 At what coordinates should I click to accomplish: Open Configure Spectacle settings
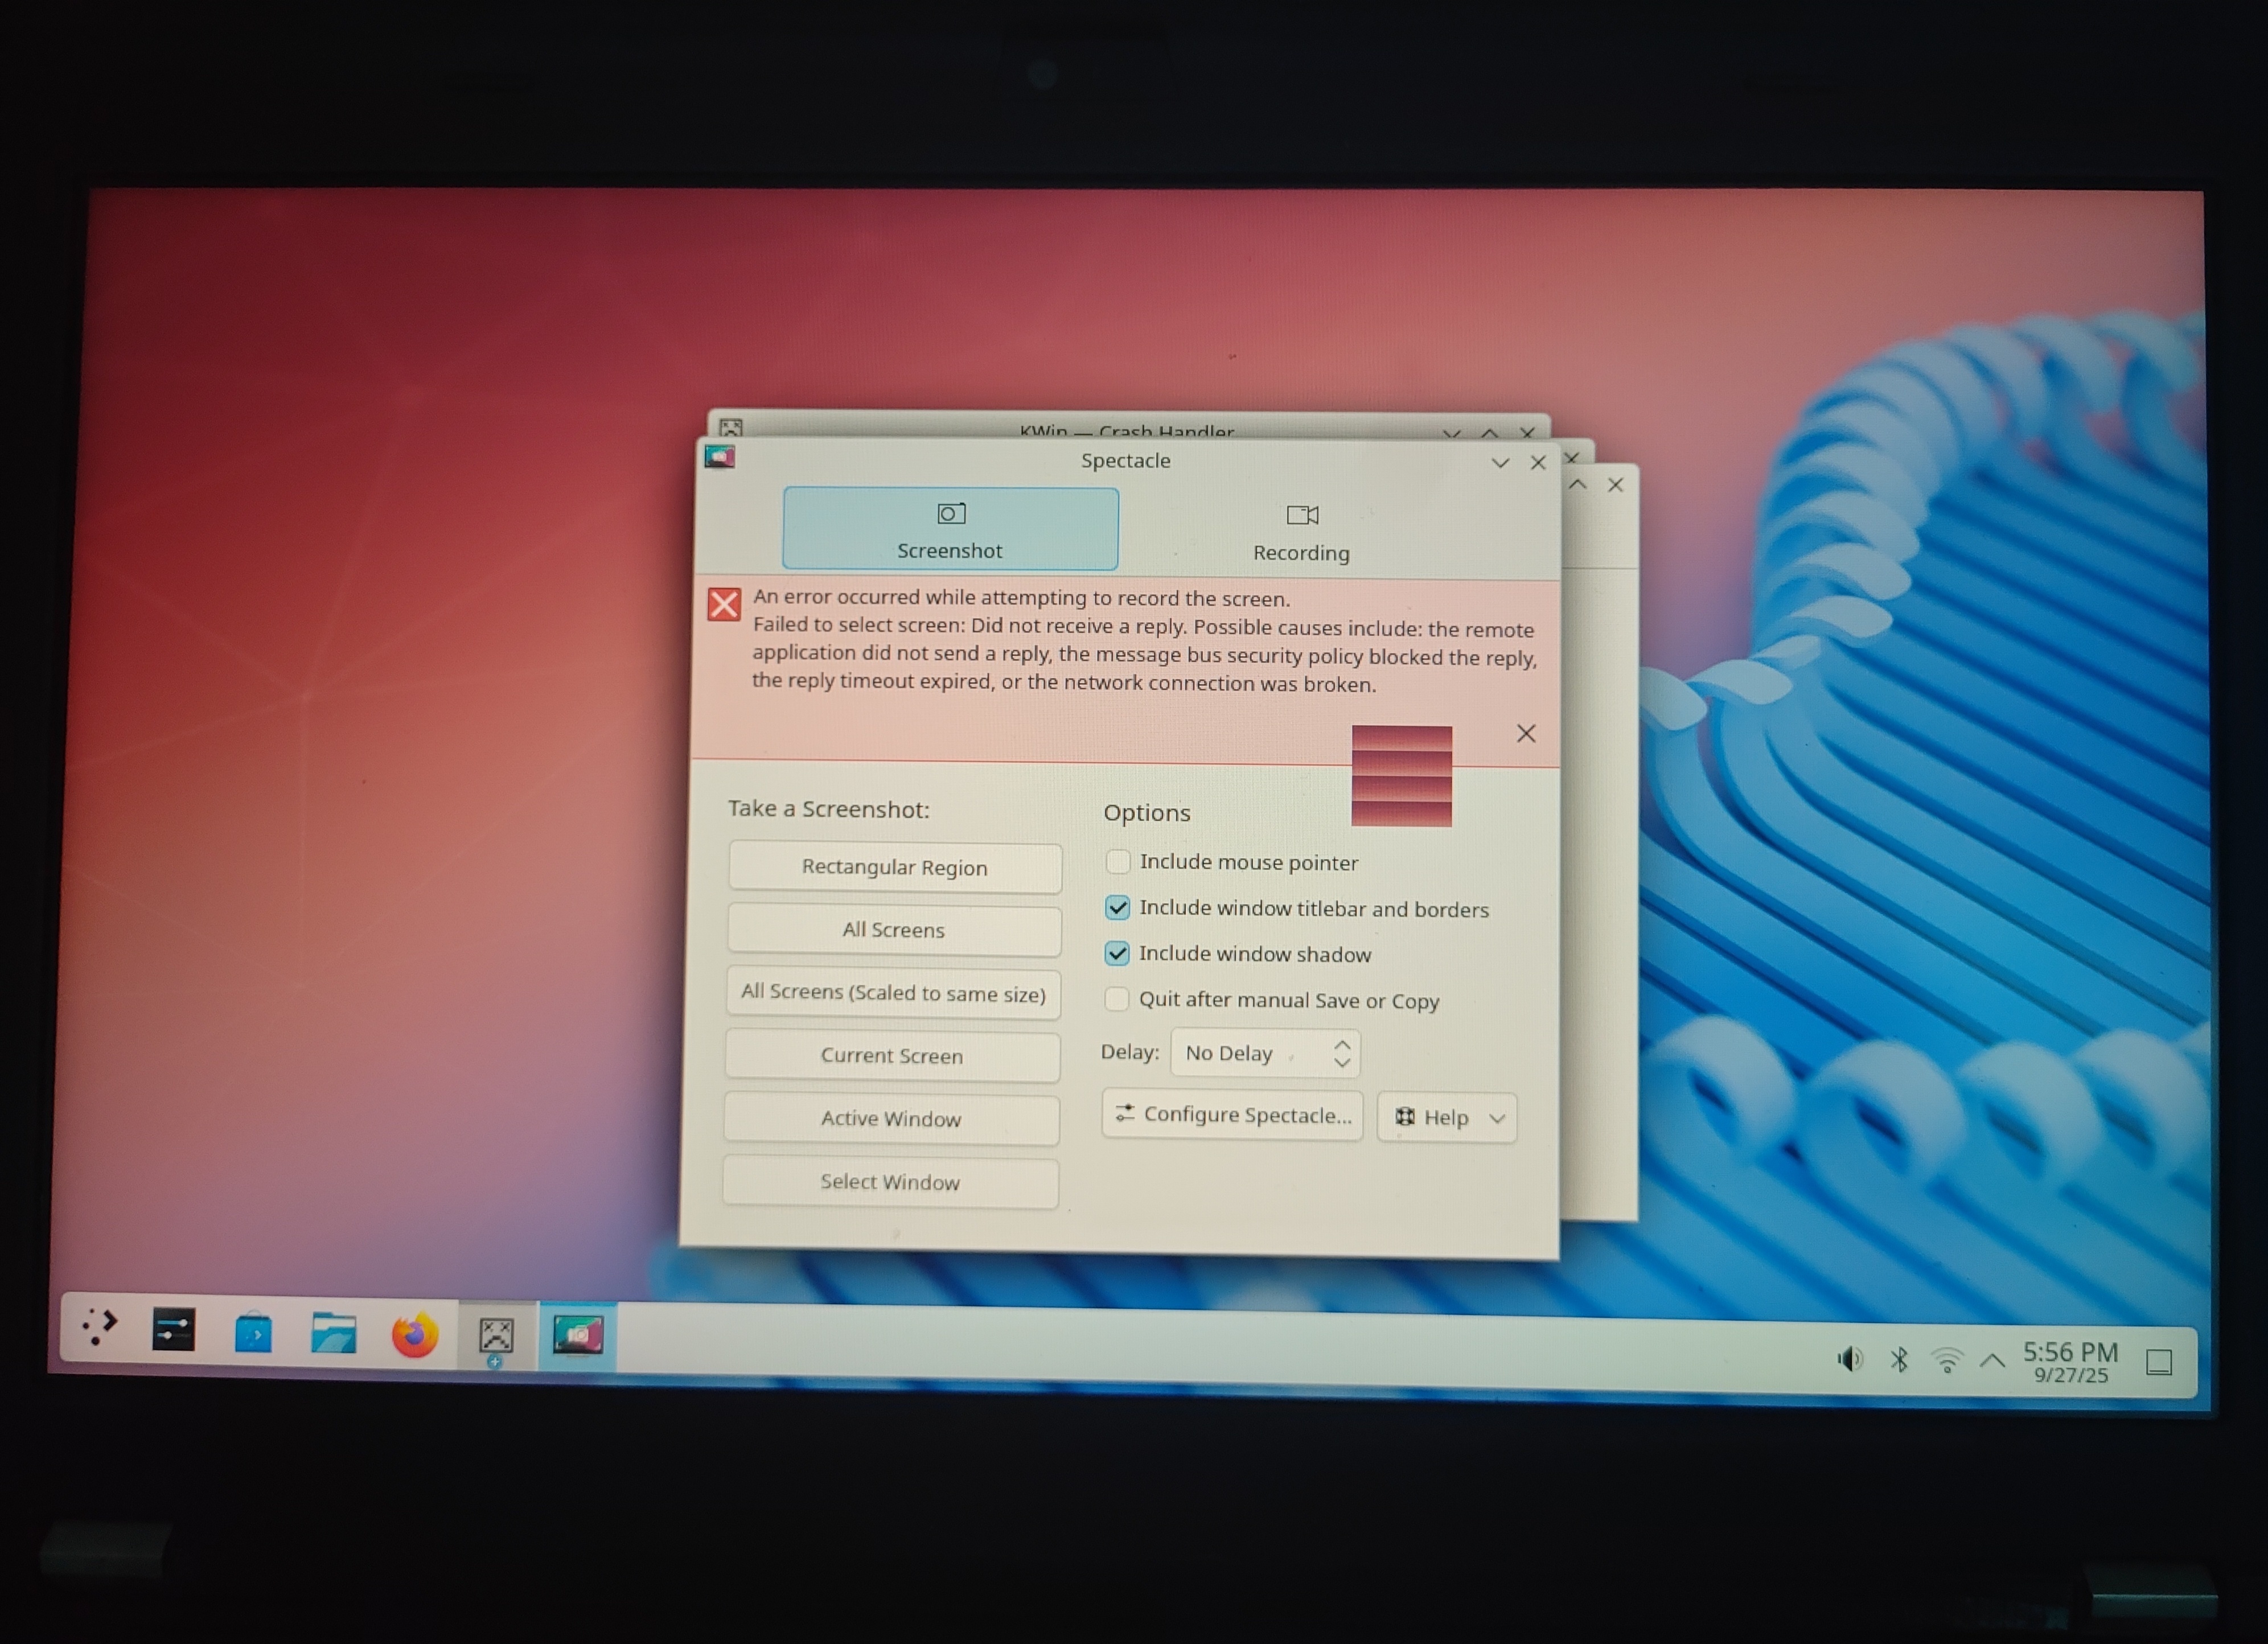coord(1232,1115)
